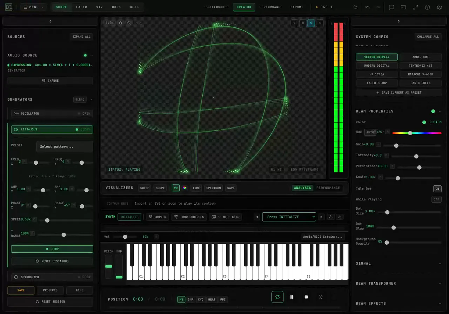Go to the previous synth preset arrow

tap(257, 217)
